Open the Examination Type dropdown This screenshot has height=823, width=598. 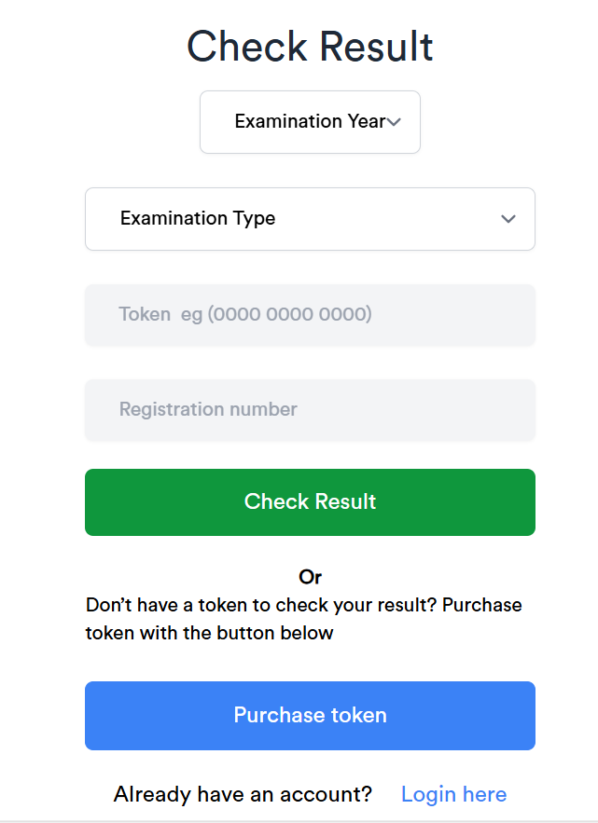(310, 219)
